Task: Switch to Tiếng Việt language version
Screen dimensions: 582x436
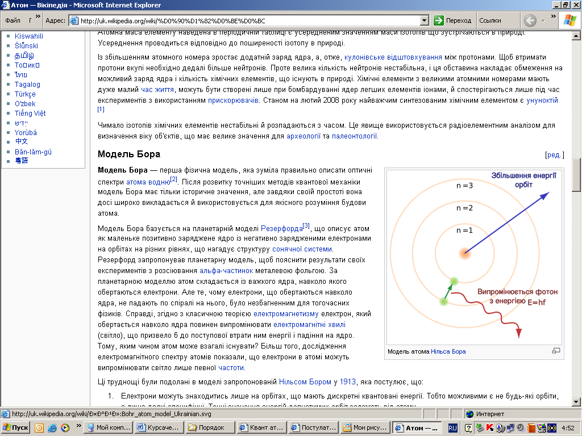Action: (x=30, y=114)
